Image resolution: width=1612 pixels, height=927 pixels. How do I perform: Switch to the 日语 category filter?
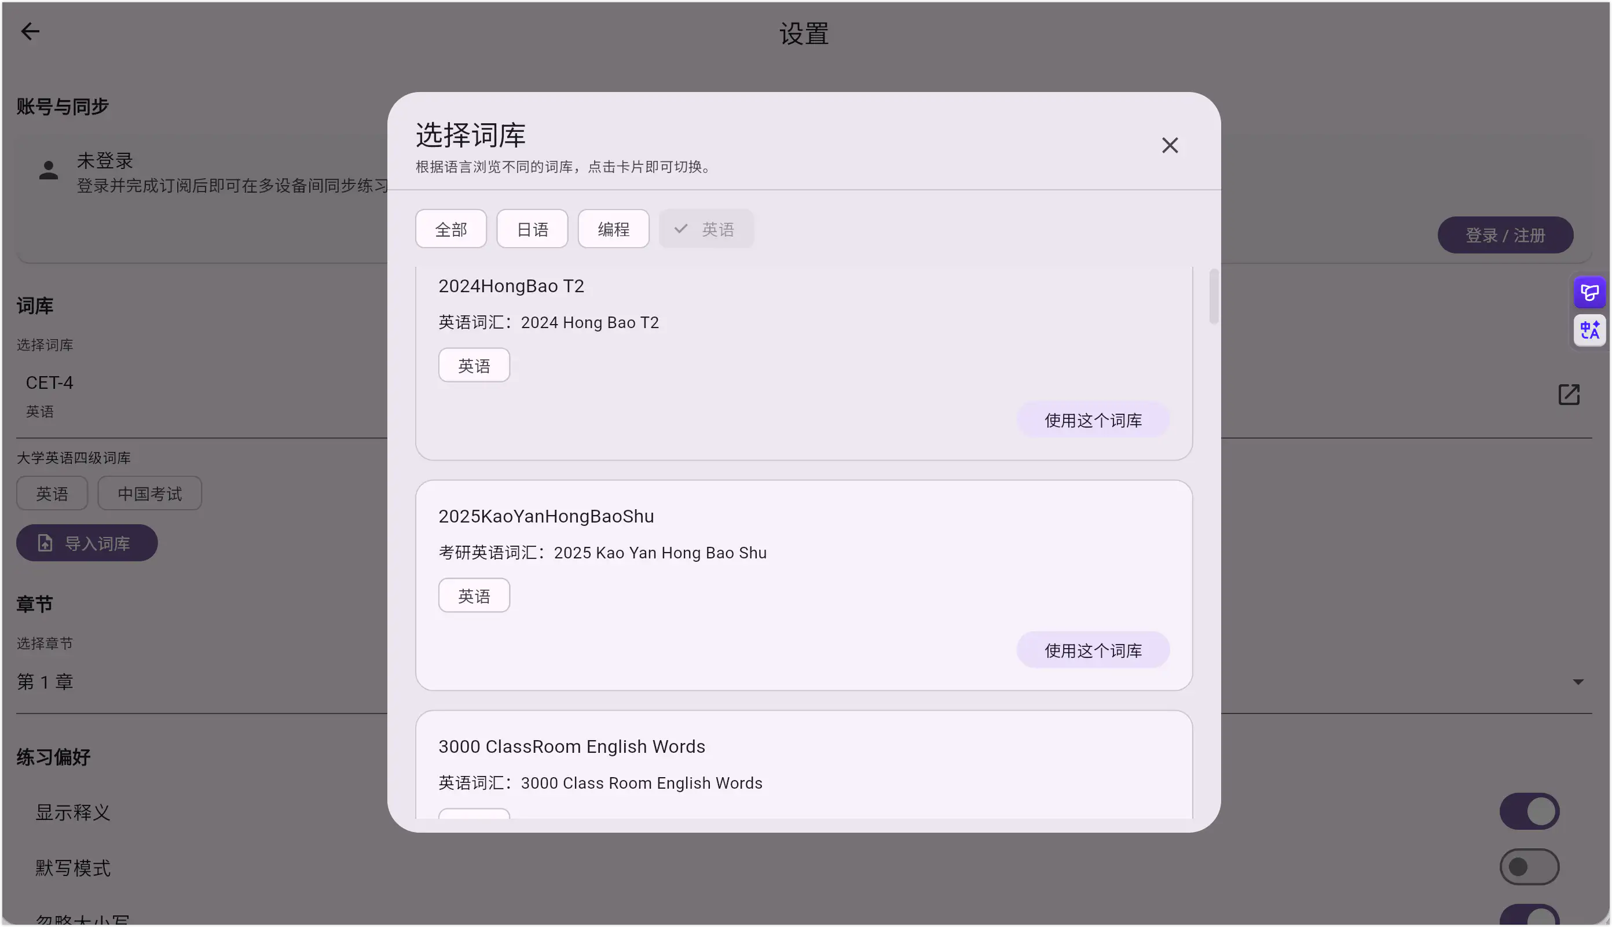pos(532,228)
